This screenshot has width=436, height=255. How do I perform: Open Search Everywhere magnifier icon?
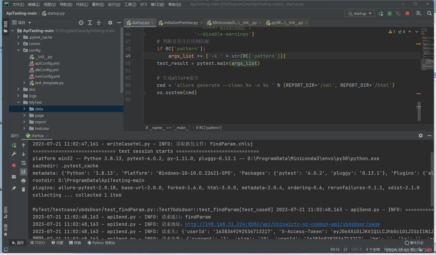(429, 13)
